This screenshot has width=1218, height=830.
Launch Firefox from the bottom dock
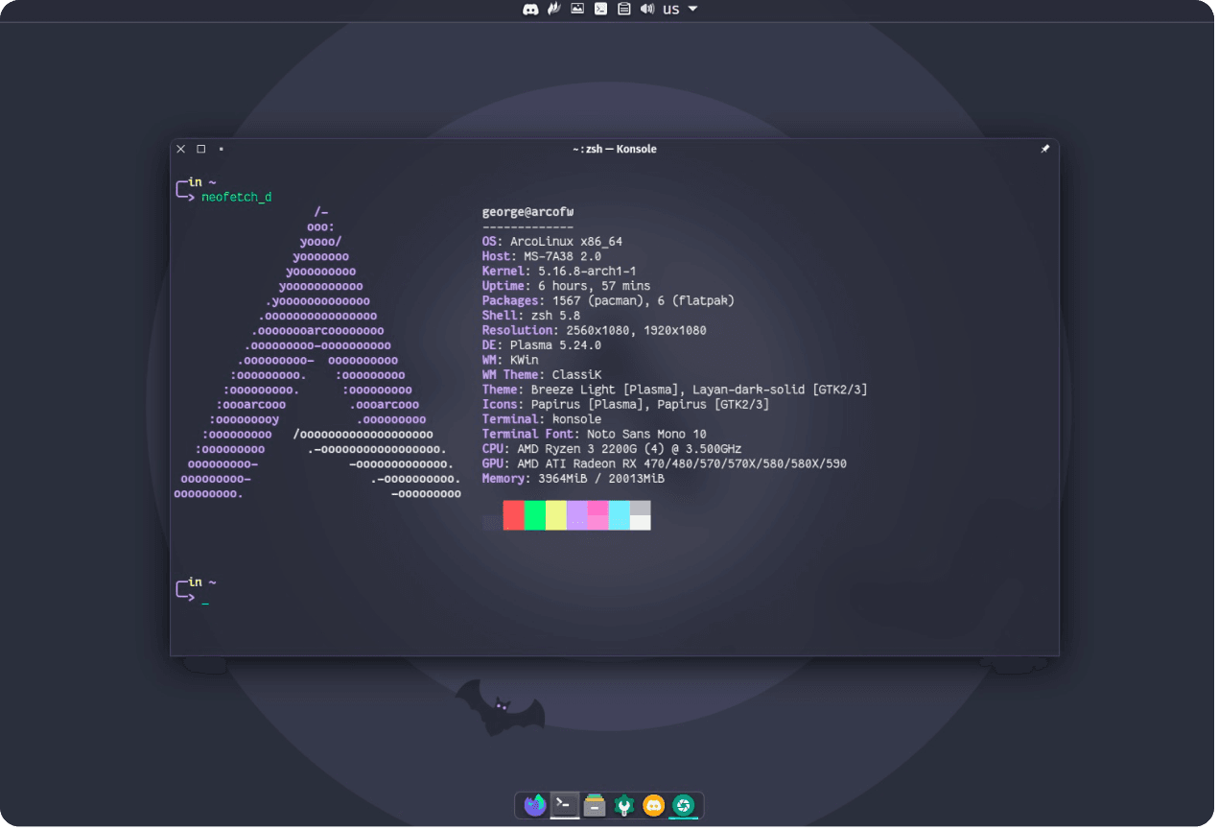(534, 806)
